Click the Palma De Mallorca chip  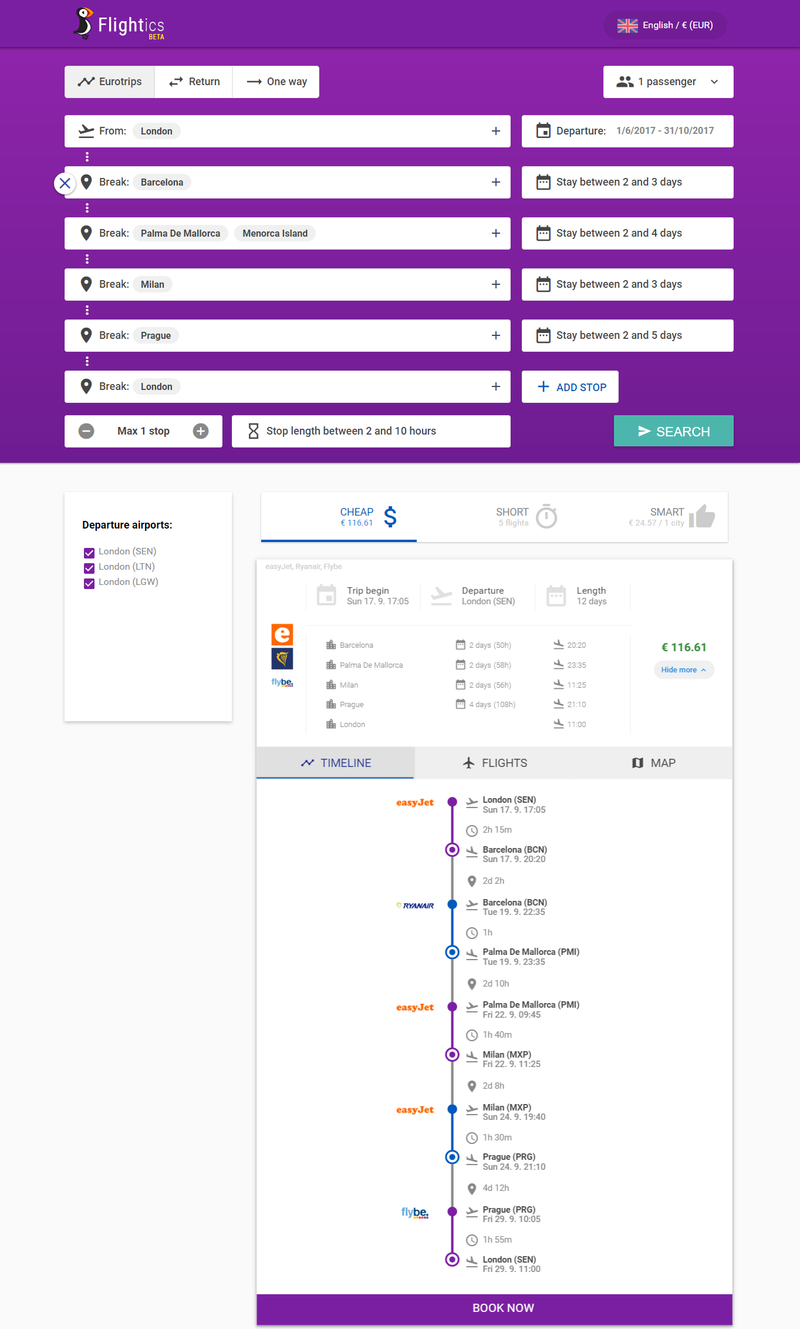[x=180, y=233]
